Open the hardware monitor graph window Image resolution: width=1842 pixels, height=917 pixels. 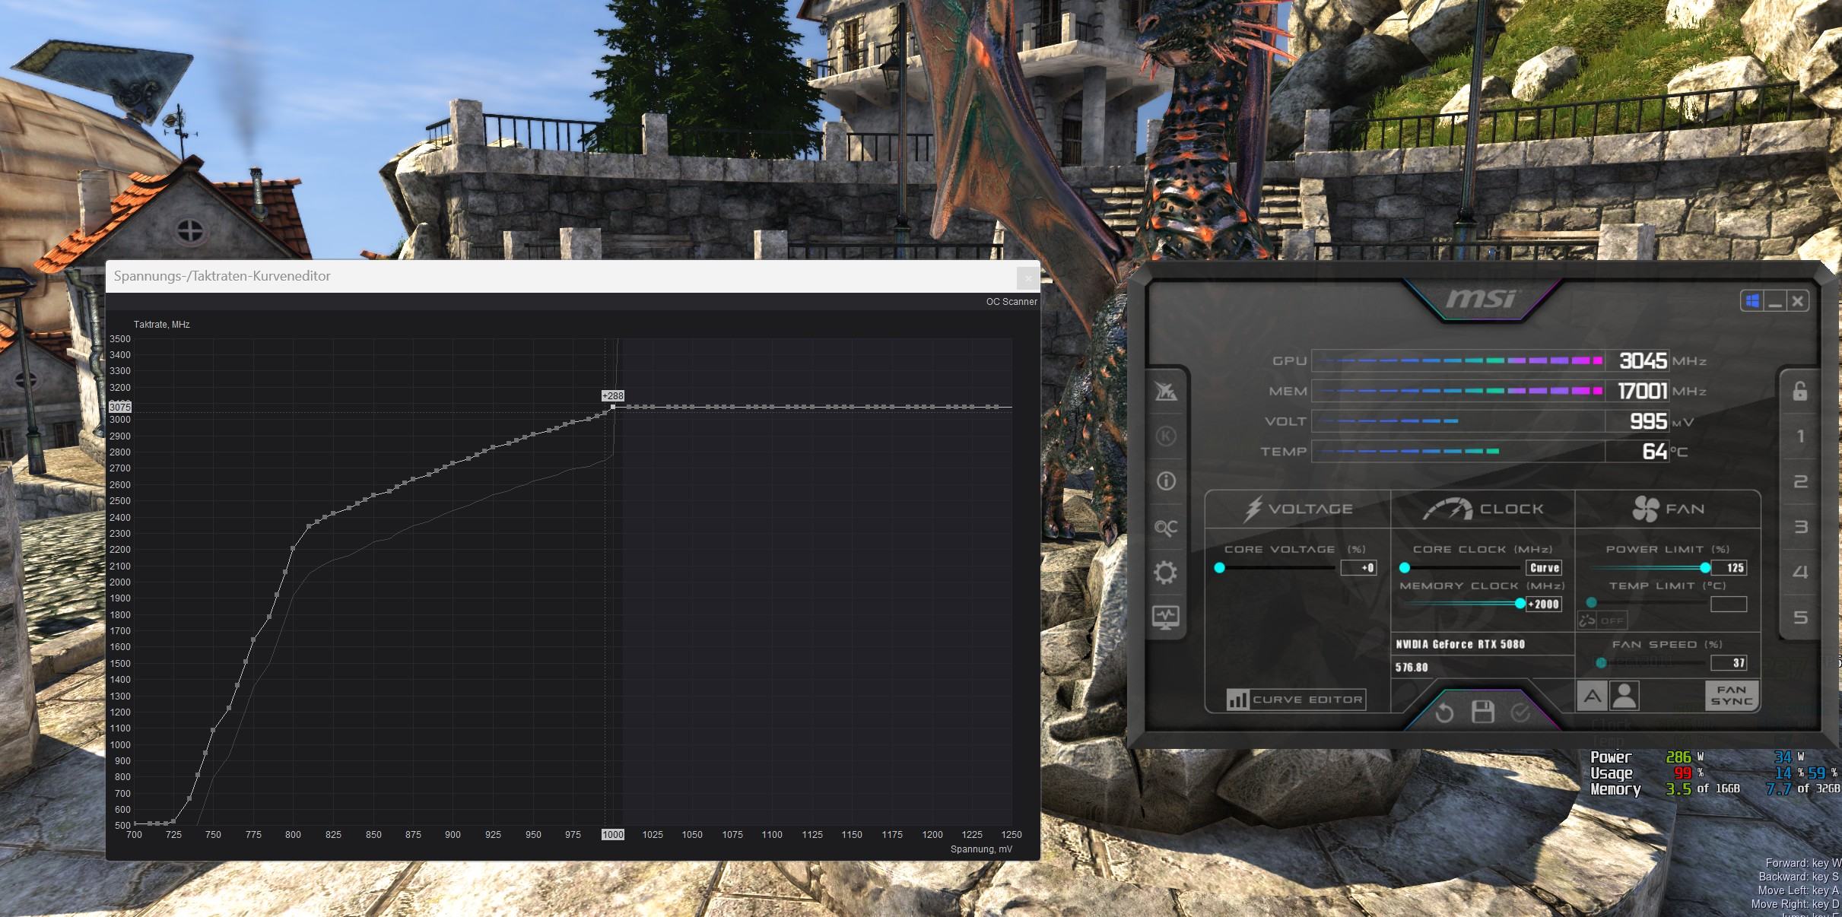tap(1165, 617)
